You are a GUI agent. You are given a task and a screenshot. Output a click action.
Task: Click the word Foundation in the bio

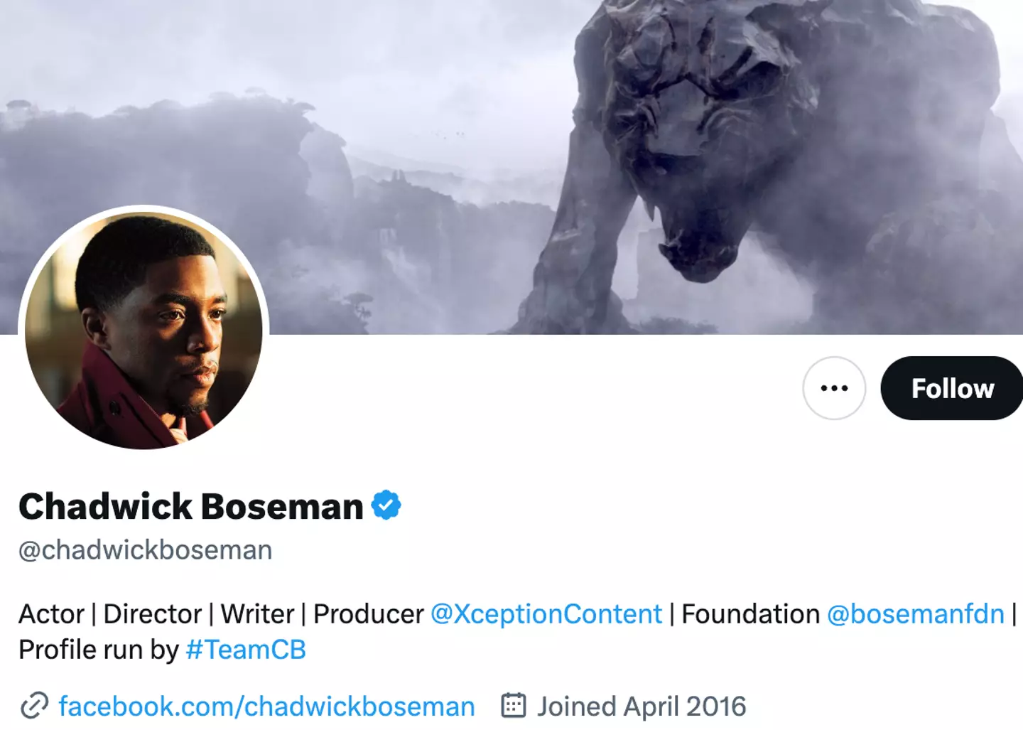(x=750, y=614)
